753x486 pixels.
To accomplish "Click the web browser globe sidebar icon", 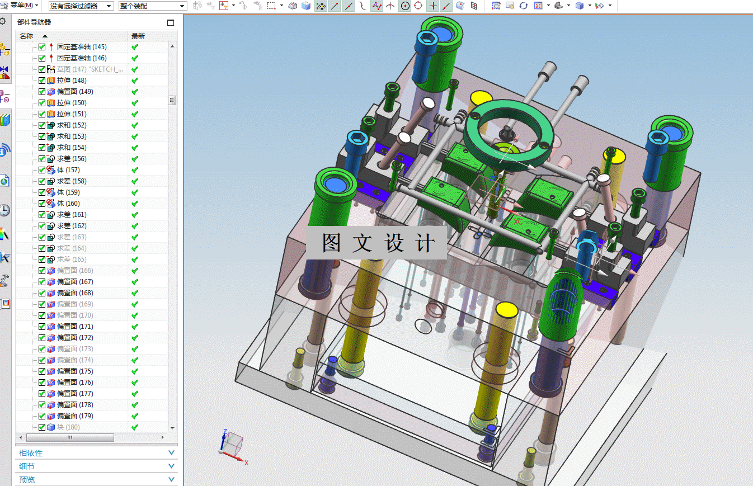I will tap(4, 180).
